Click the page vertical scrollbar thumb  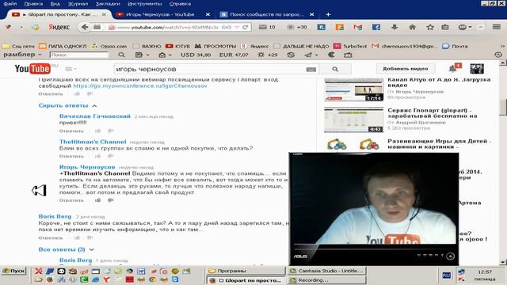coord(503,108)
